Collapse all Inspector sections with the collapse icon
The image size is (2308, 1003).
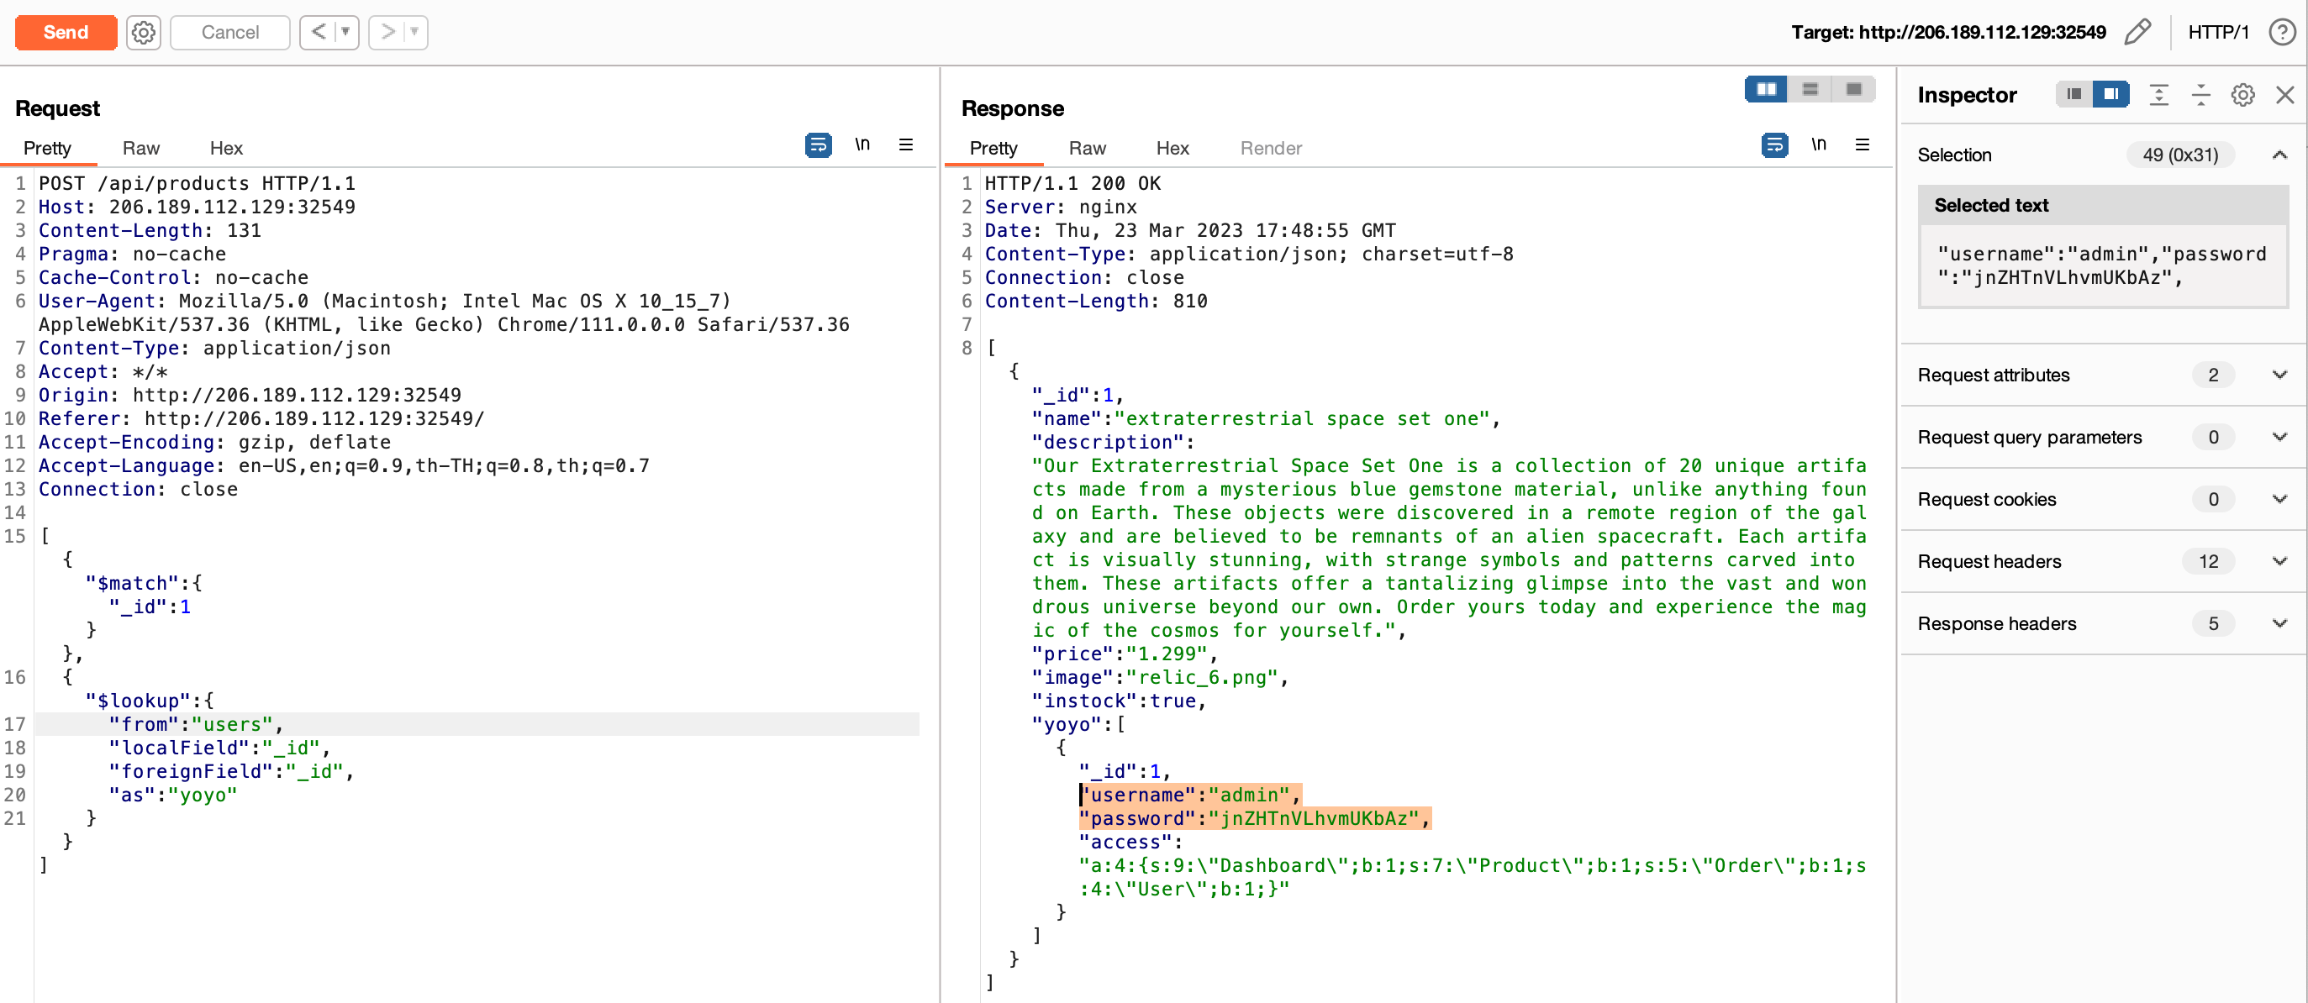coord(2201,94)
